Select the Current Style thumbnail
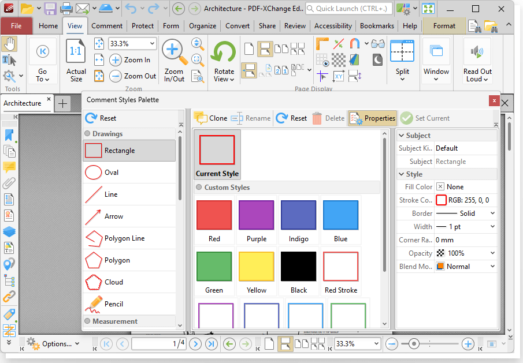The image size is (523, 363). (217, 155)
